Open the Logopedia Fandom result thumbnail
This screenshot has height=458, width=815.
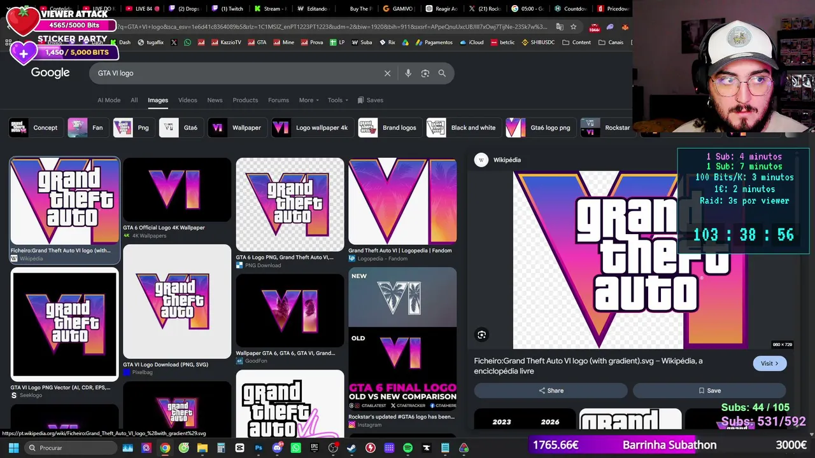pyautogui.click(x=402, y=202)
